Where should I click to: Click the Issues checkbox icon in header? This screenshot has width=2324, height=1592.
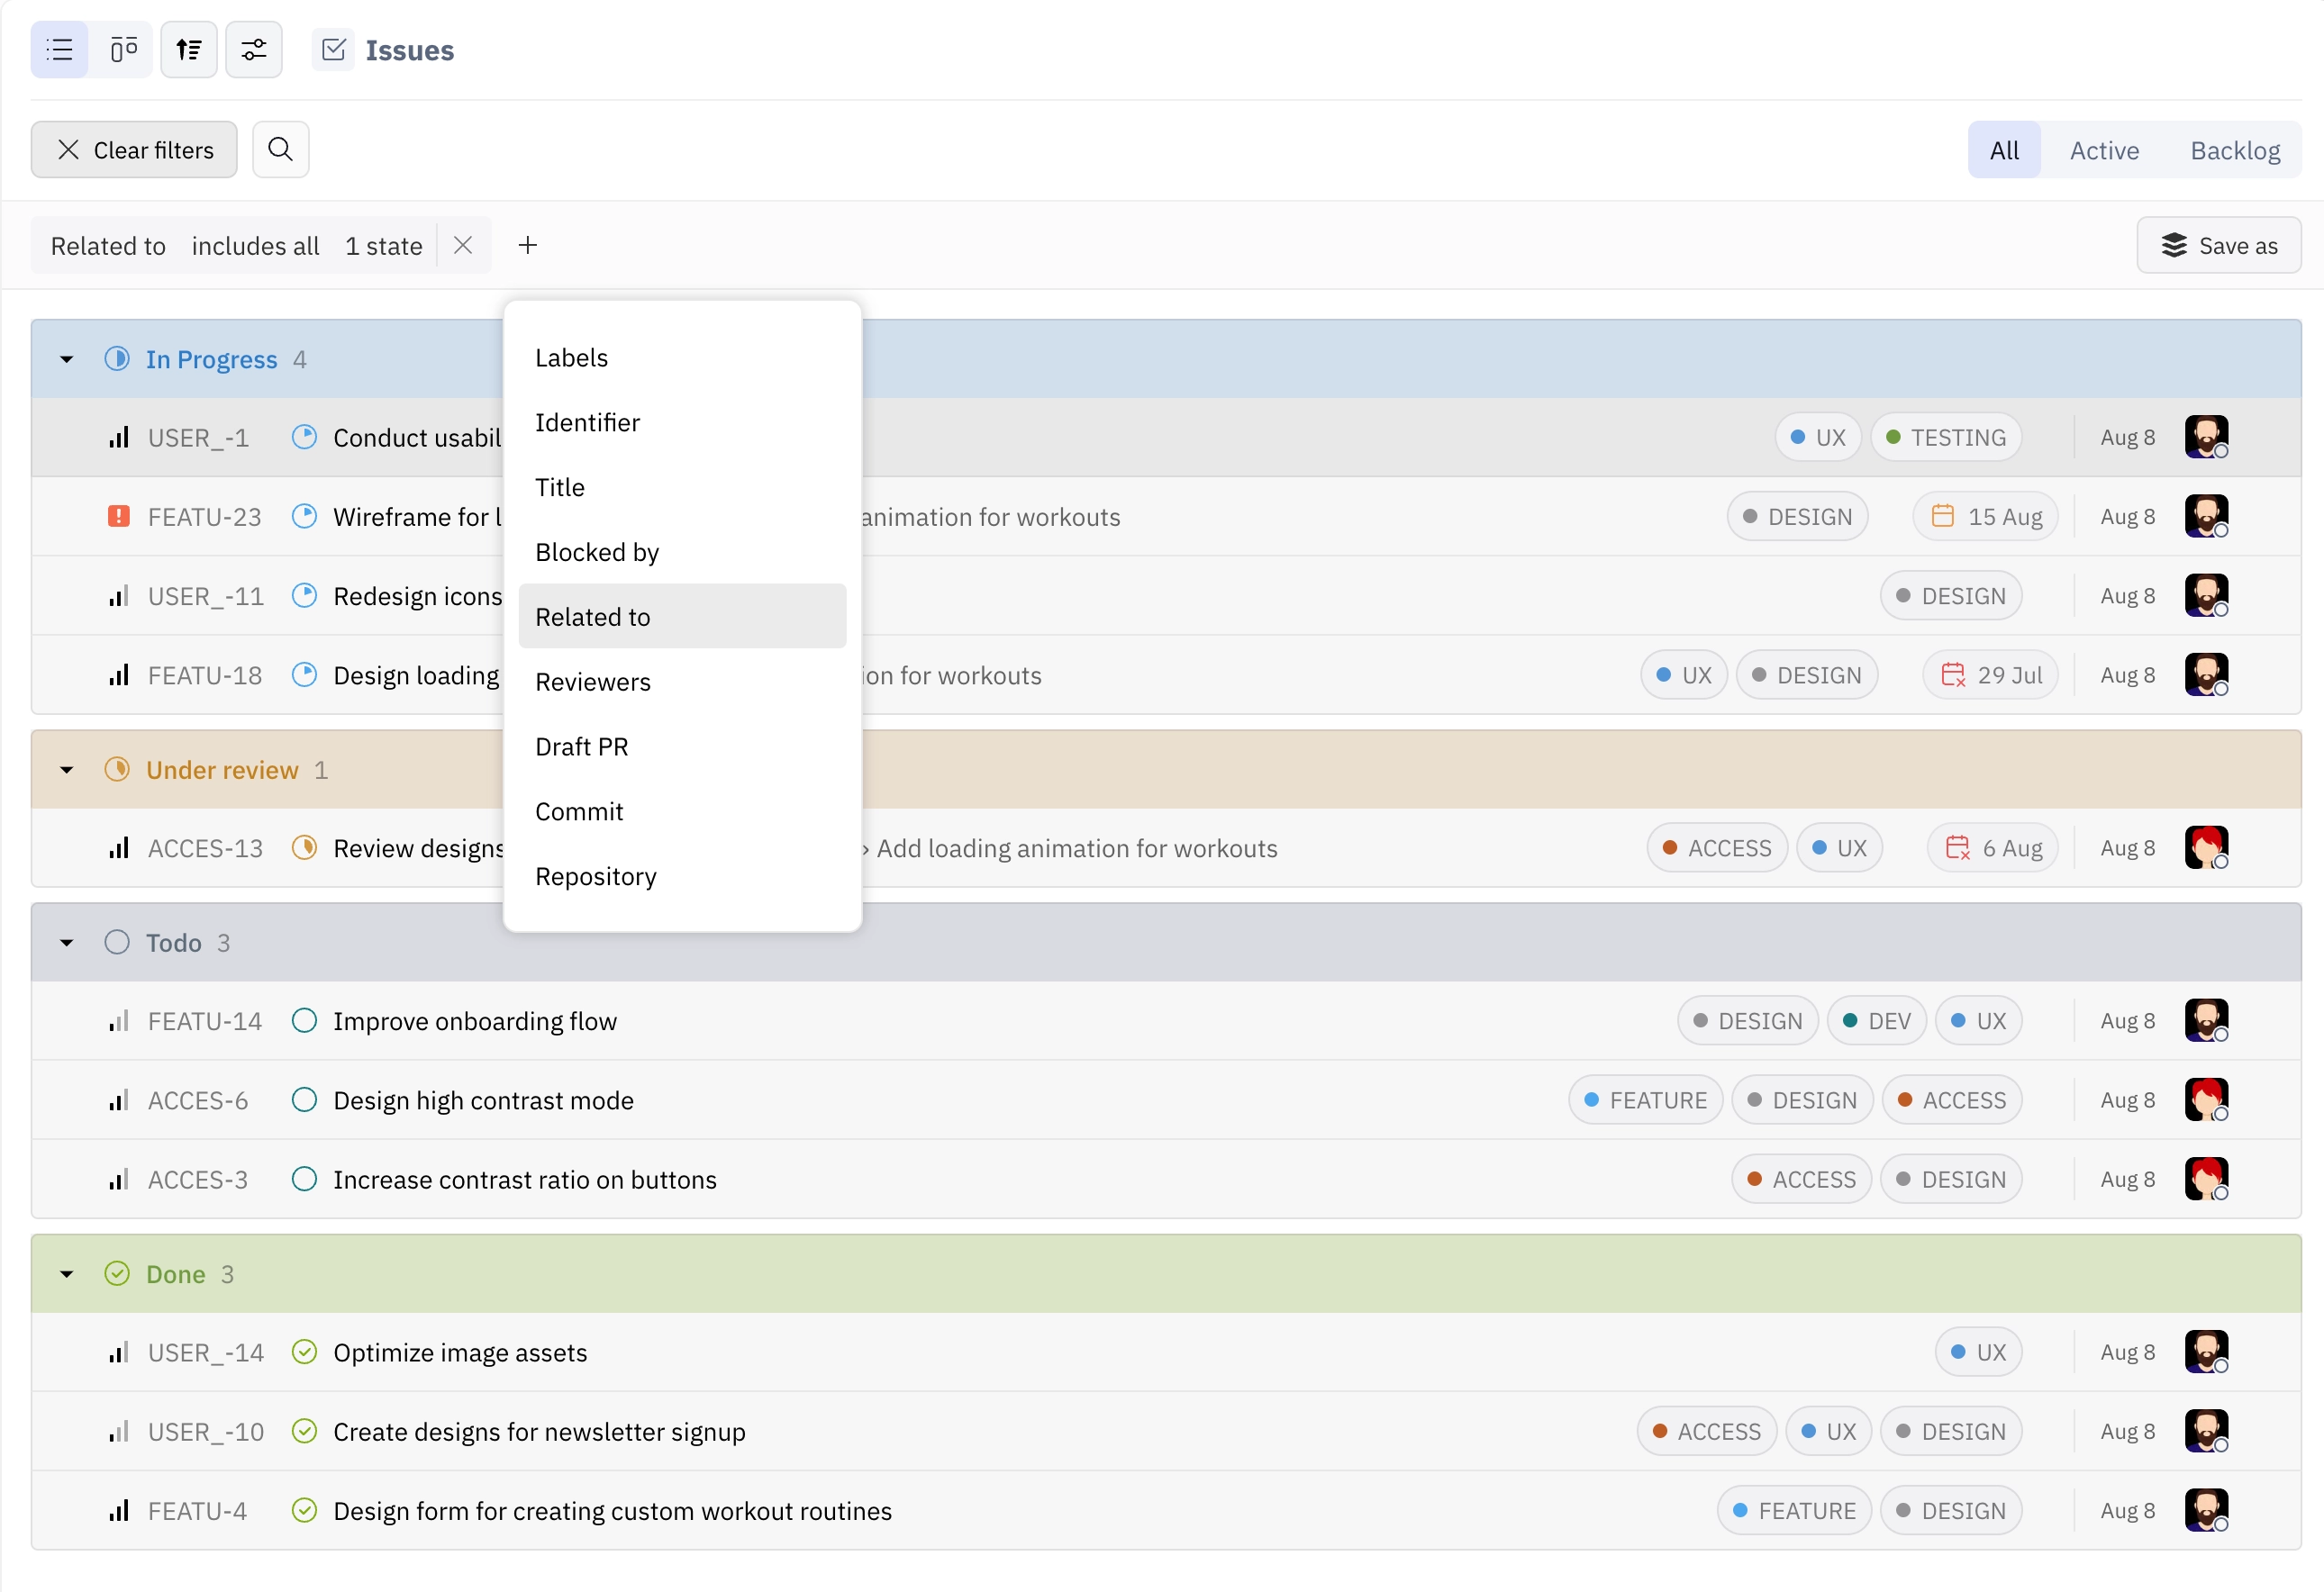point(335,48)
